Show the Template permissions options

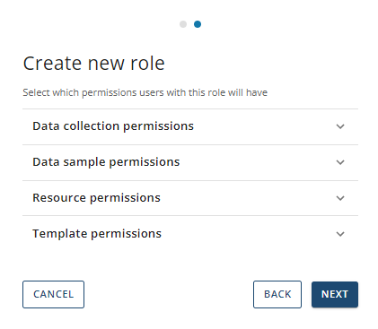190,234
